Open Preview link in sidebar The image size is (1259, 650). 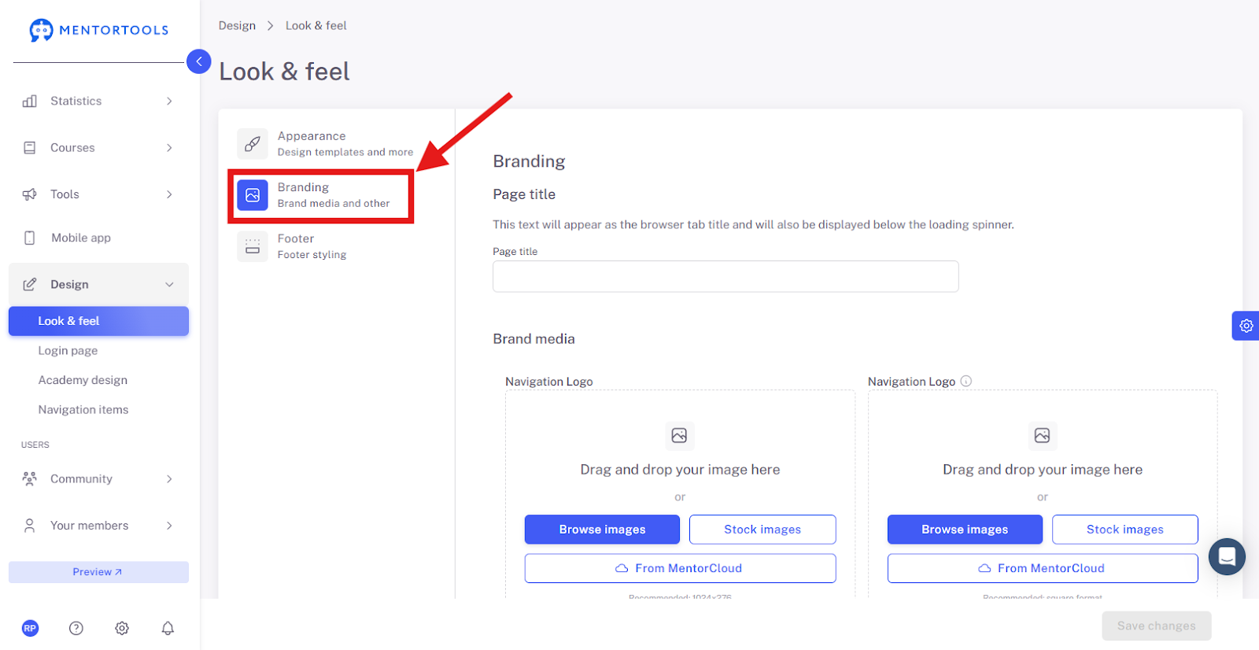[x=98, y=572]
